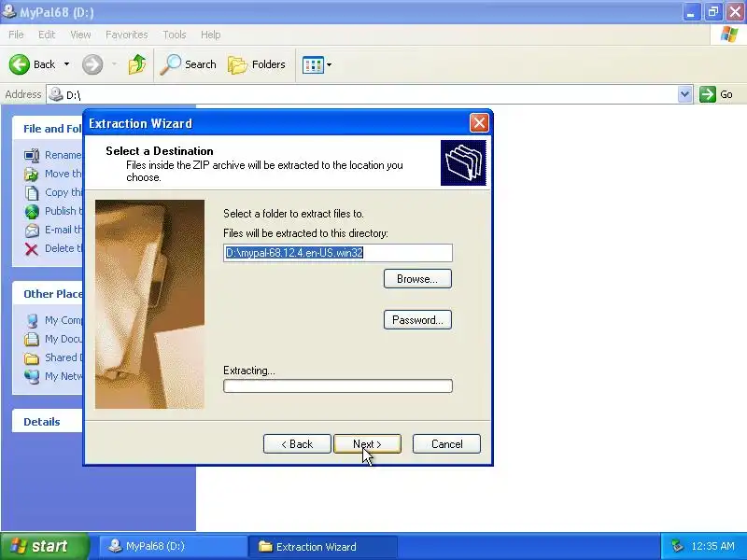Click the drive icon in Address bar
Viewport: 747px width, 560px height.
(56, 94)
